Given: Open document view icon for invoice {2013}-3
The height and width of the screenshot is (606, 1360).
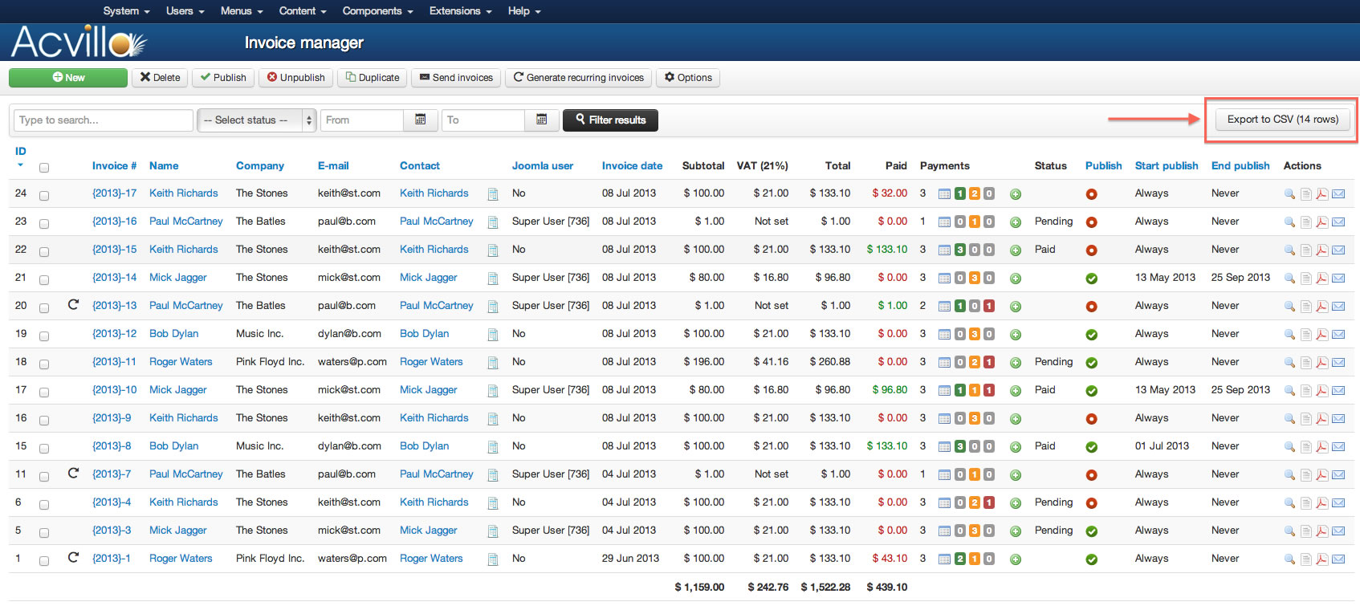Looking at the screenshot, I should click(x=1306, y=531).
